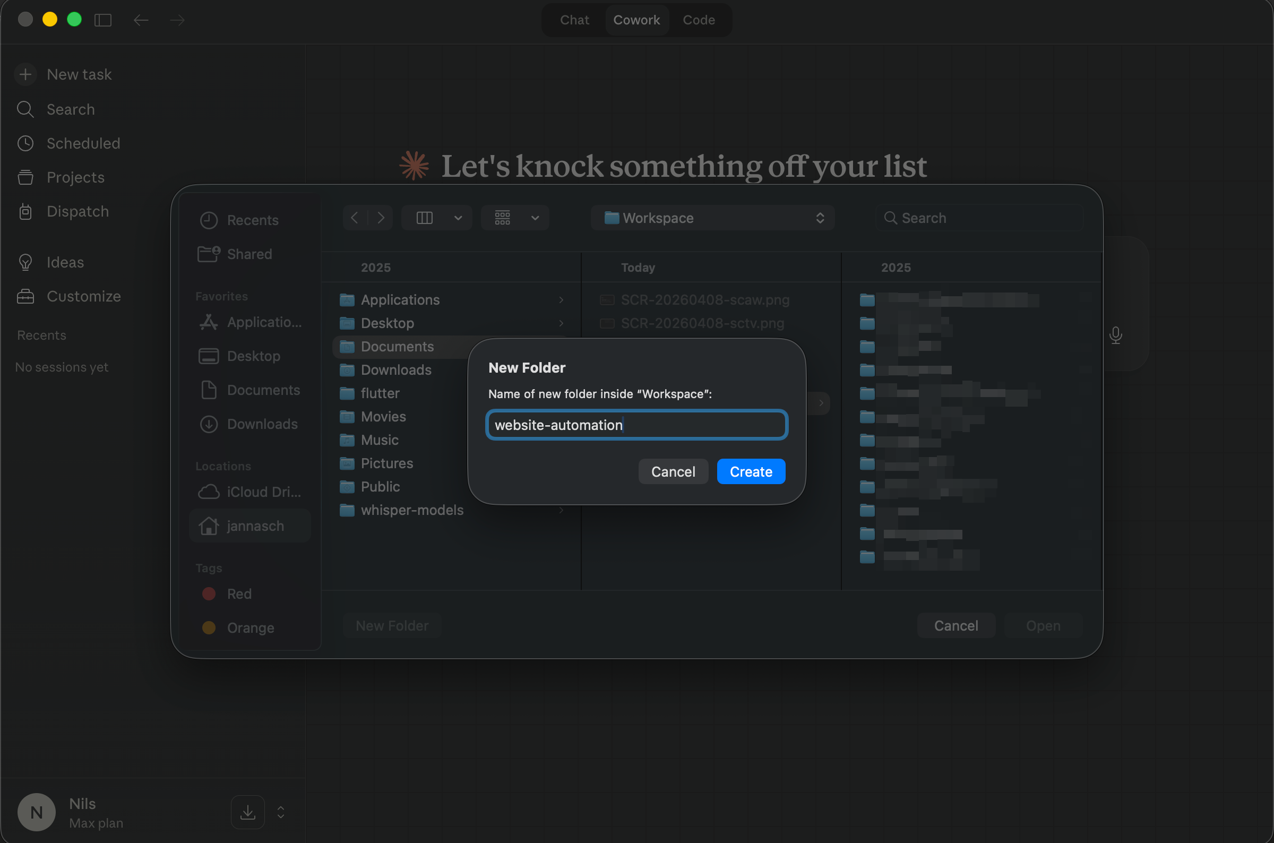Screen dimensions: 1274x843
Task: Open the column view options dropdown arrow
Action: tap(458, 218)
